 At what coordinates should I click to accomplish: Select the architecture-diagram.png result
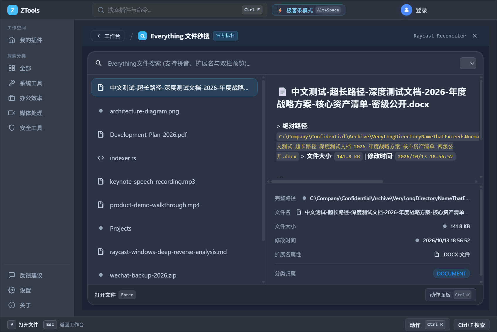tap(174, 111)
